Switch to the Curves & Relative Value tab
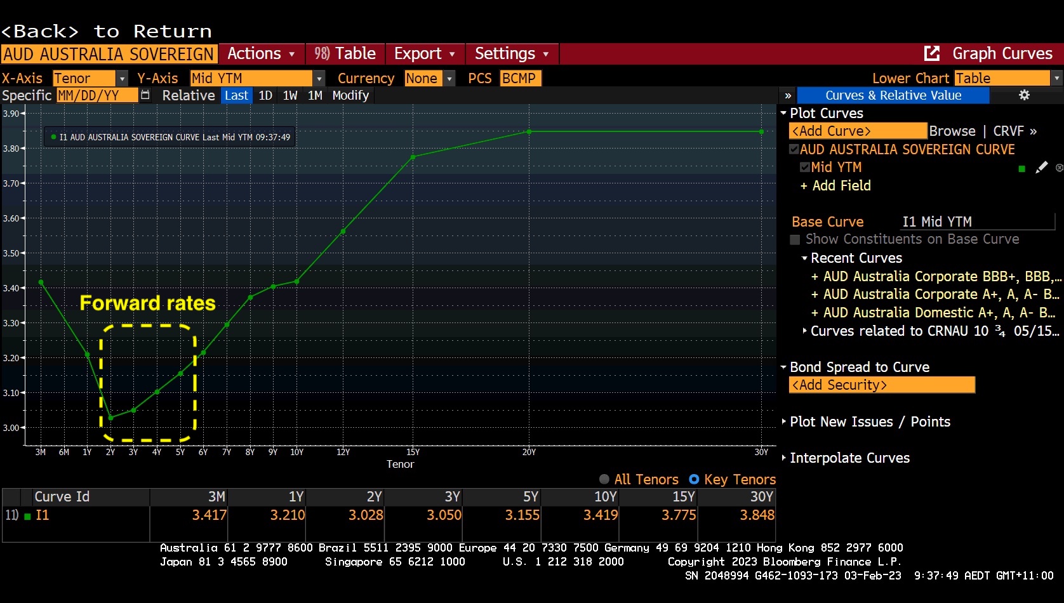1064x603 pixels. coord(893,95)
